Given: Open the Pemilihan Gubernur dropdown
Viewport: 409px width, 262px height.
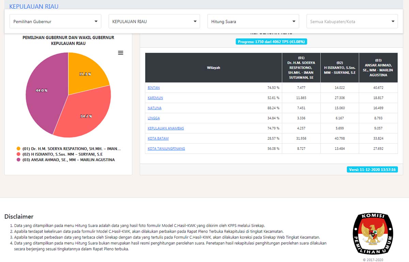Looking at the screenshot, I should coord(55,21).
